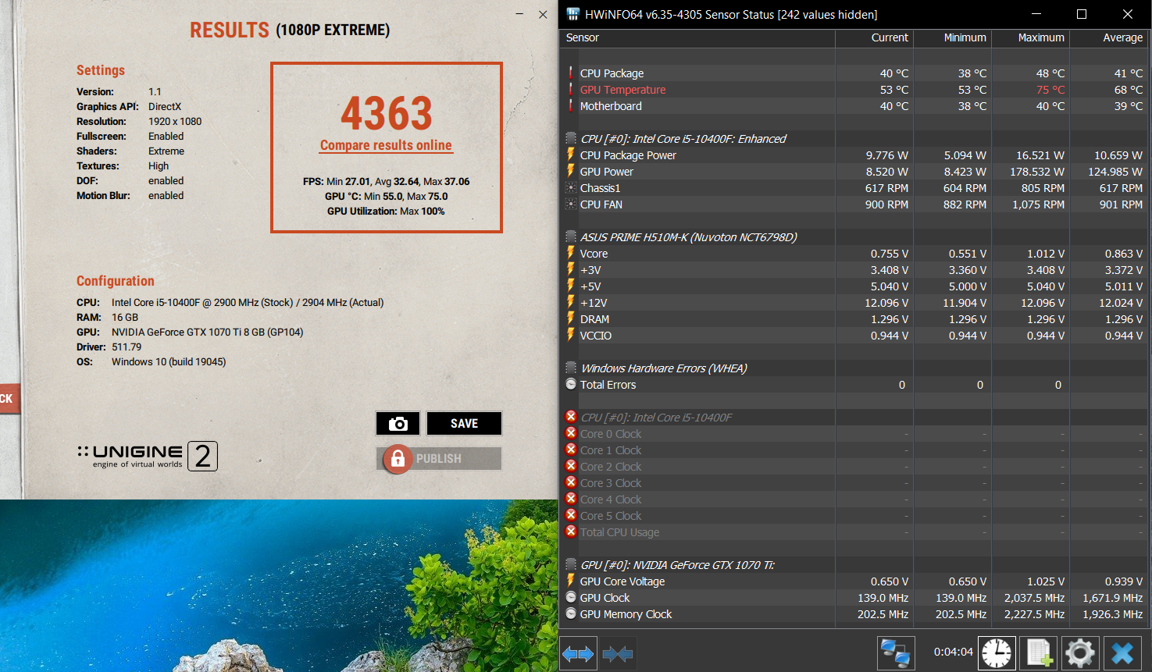Image resolution: width=1152 pixels, height=672 pixels.
Task: Open the Compare results online link
Action: coord(386,145)
